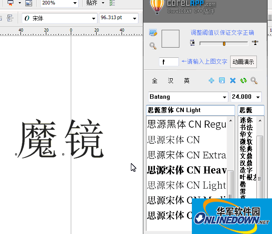Screen dimensions: 272x234
Task: Open the 24.000 size dropdown
Action: [x=258, y=97]
